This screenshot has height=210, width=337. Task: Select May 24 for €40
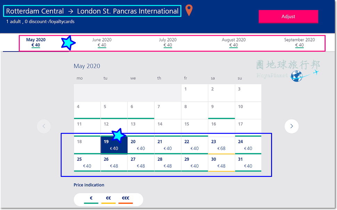248,145
